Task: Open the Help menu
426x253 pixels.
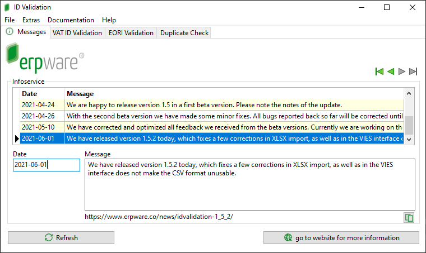Action: point(109,20)
